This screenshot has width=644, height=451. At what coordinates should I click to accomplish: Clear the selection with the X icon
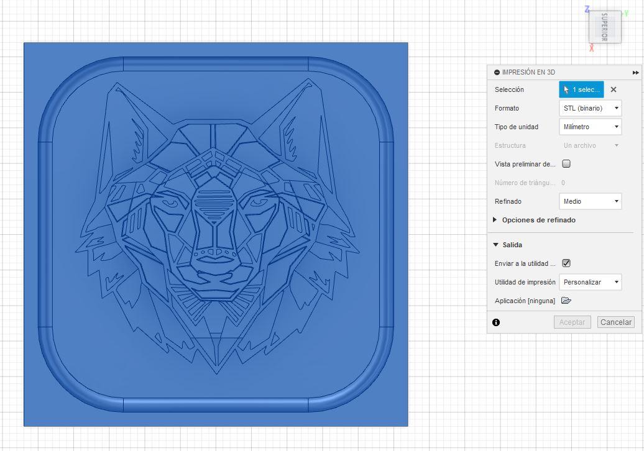pyautogui.click(x=613, y=89)
